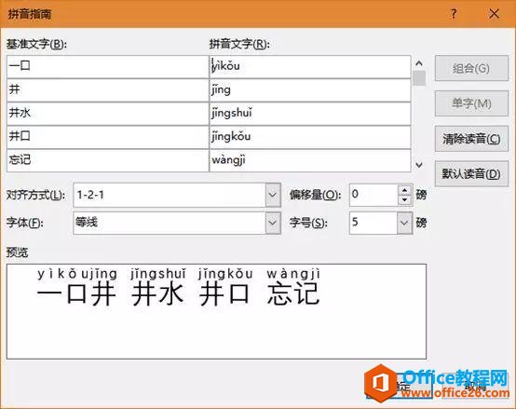The image size is (516, 409).
Task: Click base text field 井
Action: (108, 90)
